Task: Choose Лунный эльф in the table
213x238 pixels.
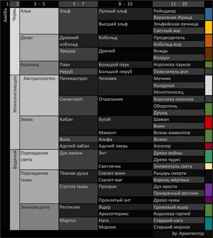Action: click(125, 14)
